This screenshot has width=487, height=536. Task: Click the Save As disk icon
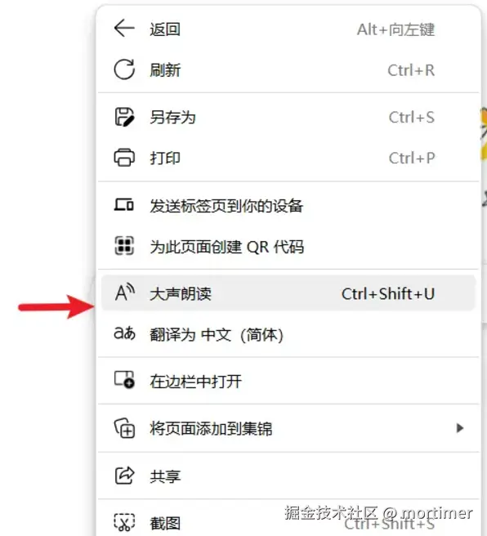pyautogui.click(x=124, y=117)
